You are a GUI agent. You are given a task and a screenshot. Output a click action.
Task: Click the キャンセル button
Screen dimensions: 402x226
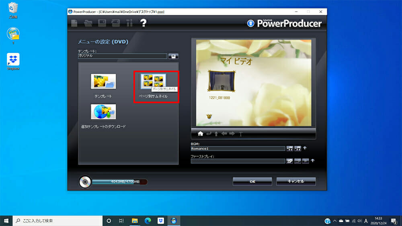tap(296, 181)
